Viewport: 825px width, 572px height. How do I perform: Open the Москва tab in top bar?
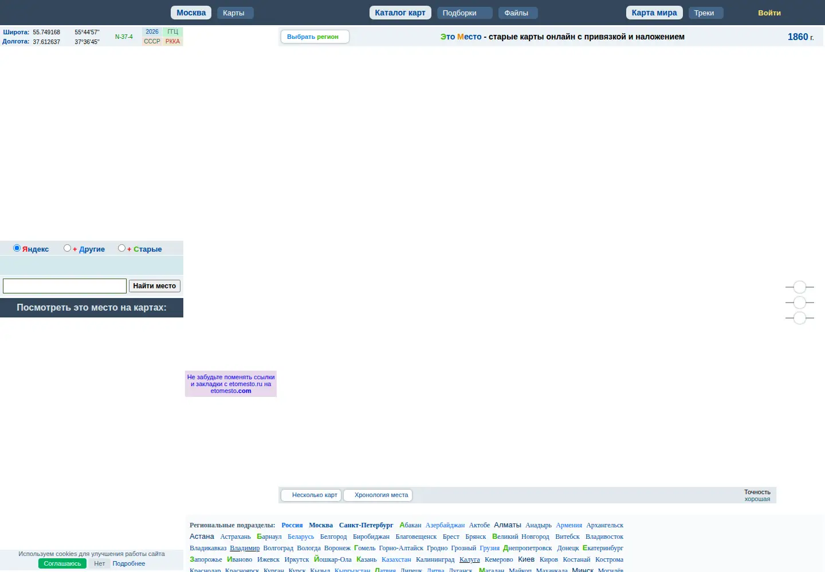tap(191, 13)
